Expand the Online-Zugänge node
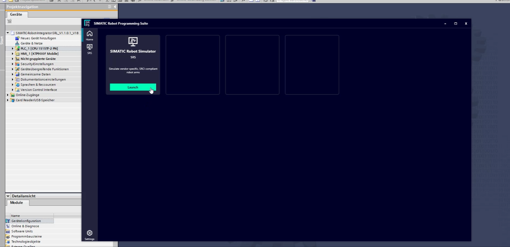Image resolution: width=510 pixels, height=247 pixels. [7, 95]
